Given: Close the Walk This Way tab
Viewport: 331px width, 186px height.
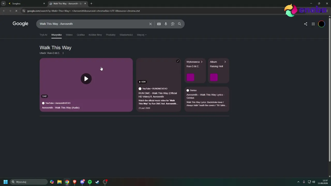Looking at the screenshot, I should (x=85, y=4).
